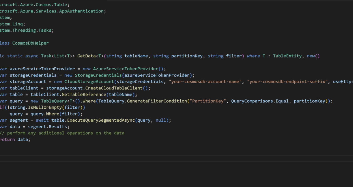Click QueryComparisons.Equal in the query line
This screenshot has height=187, width=353.
pyautogui.click(x=260, y=101)
